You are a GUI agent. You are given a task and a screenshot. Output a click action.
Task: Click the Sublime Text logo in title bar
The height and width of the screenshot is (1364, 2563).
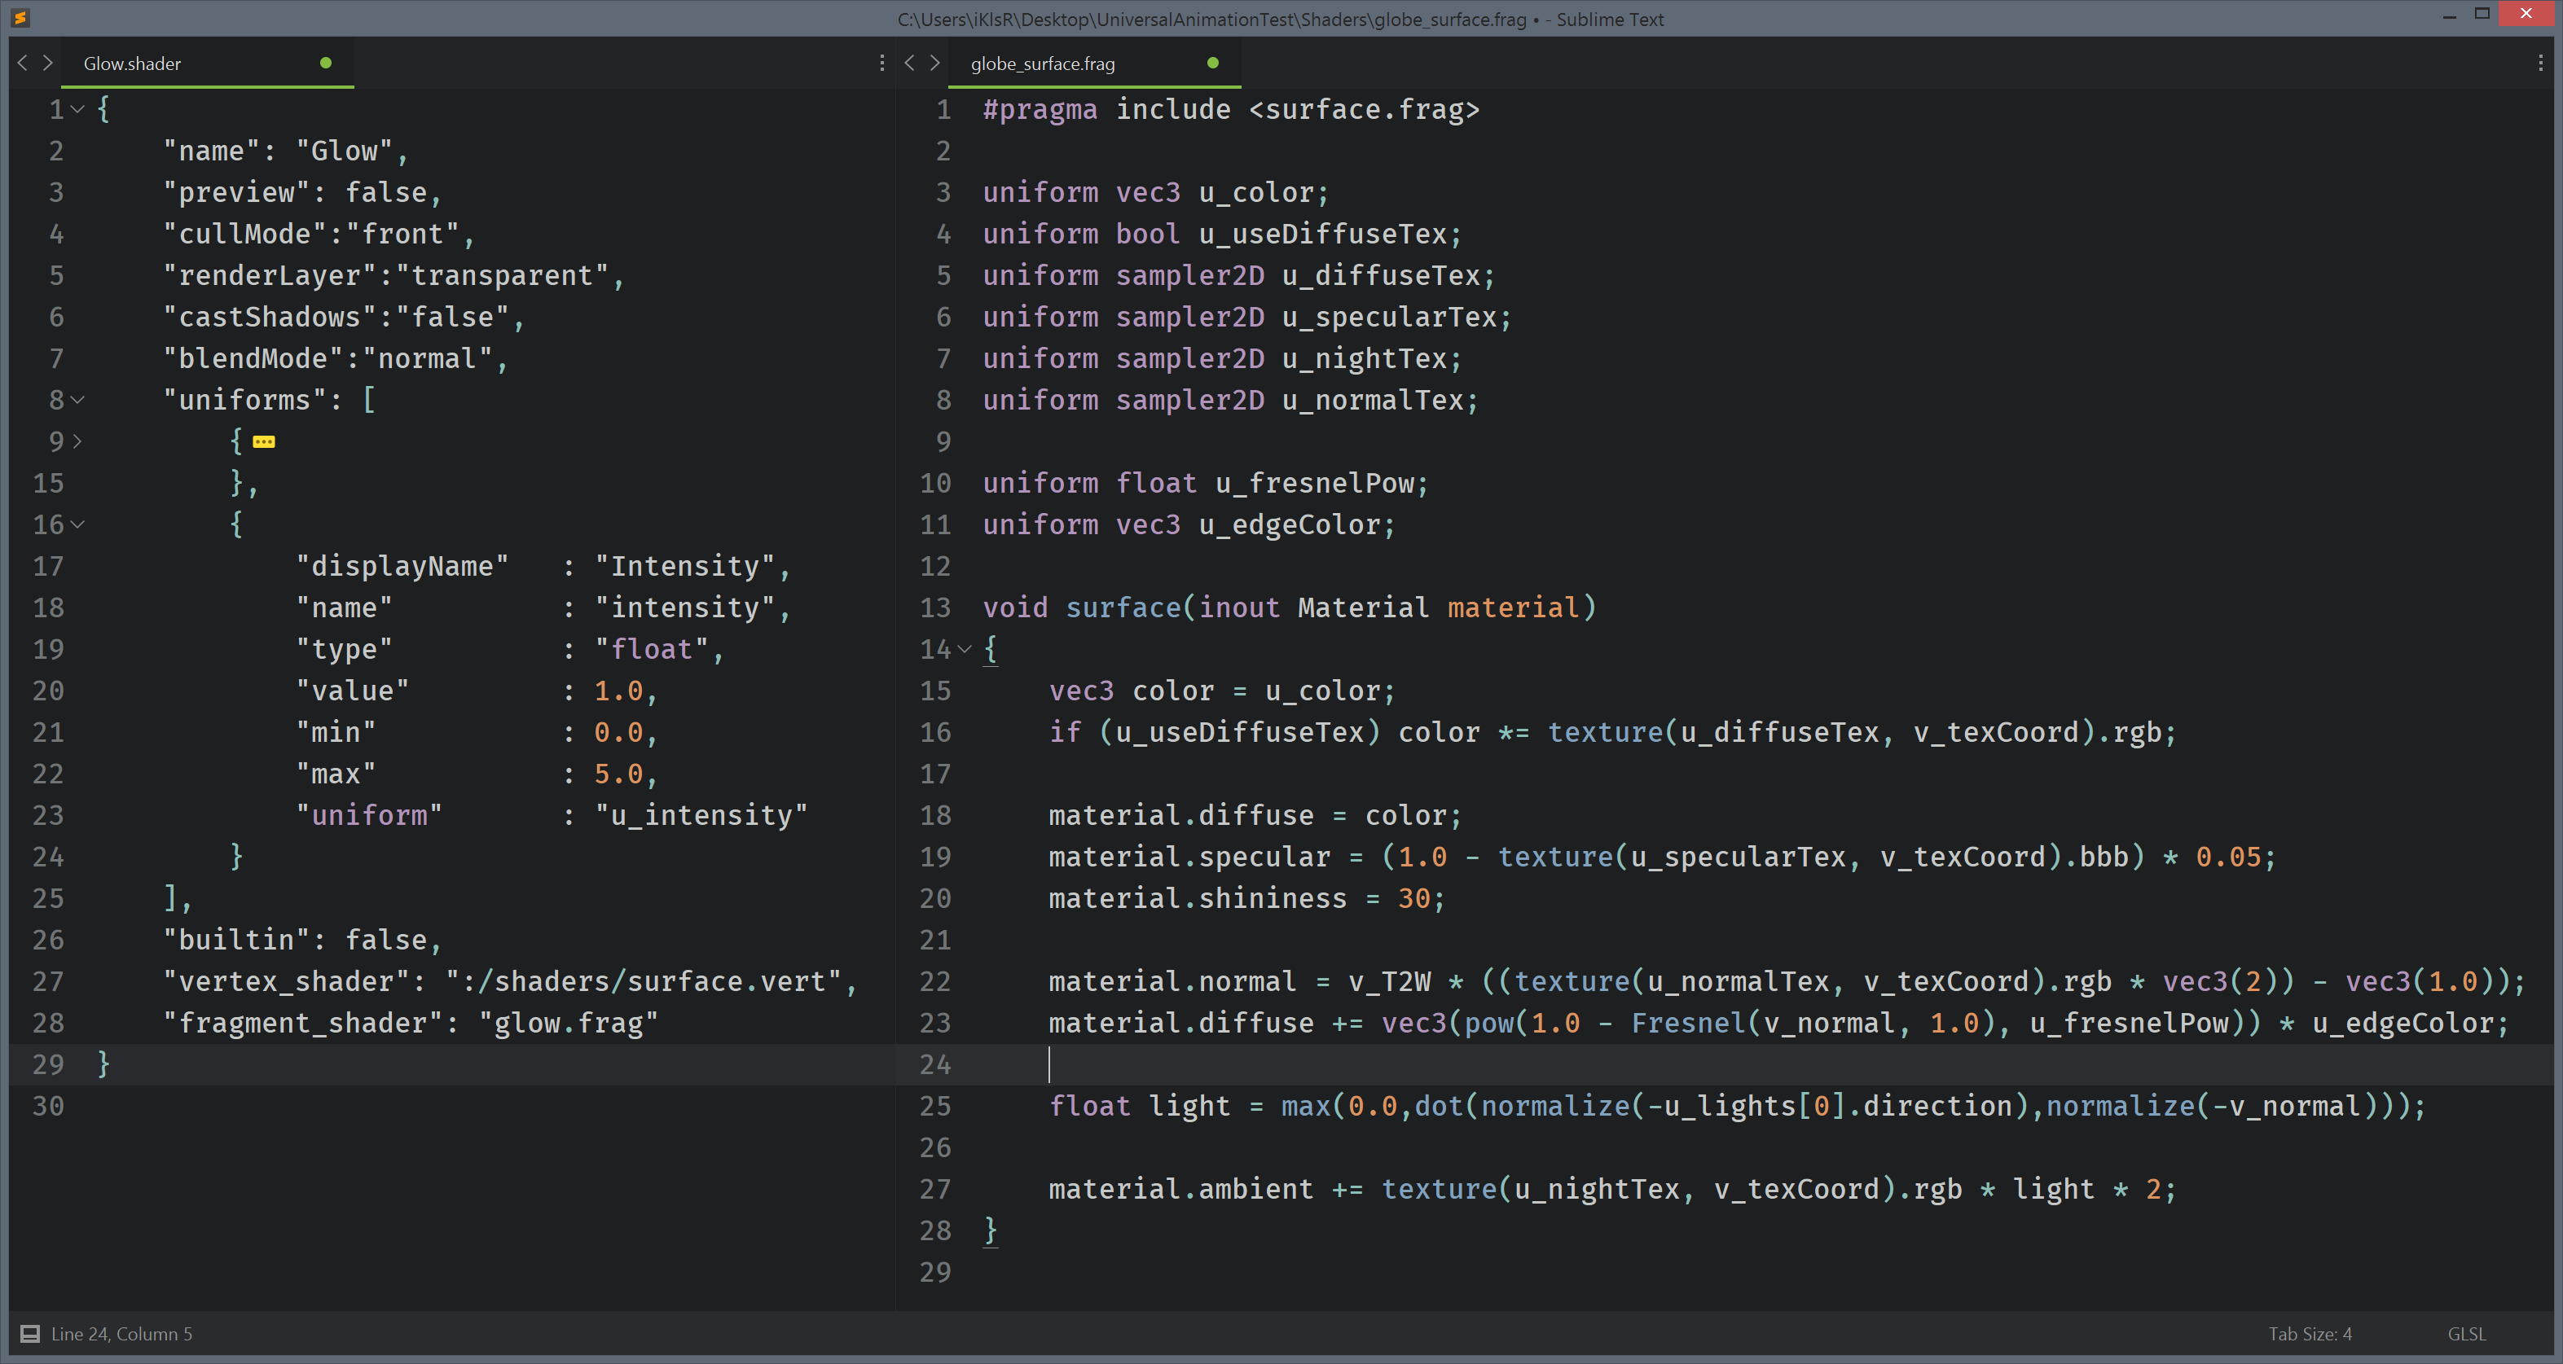20,18
